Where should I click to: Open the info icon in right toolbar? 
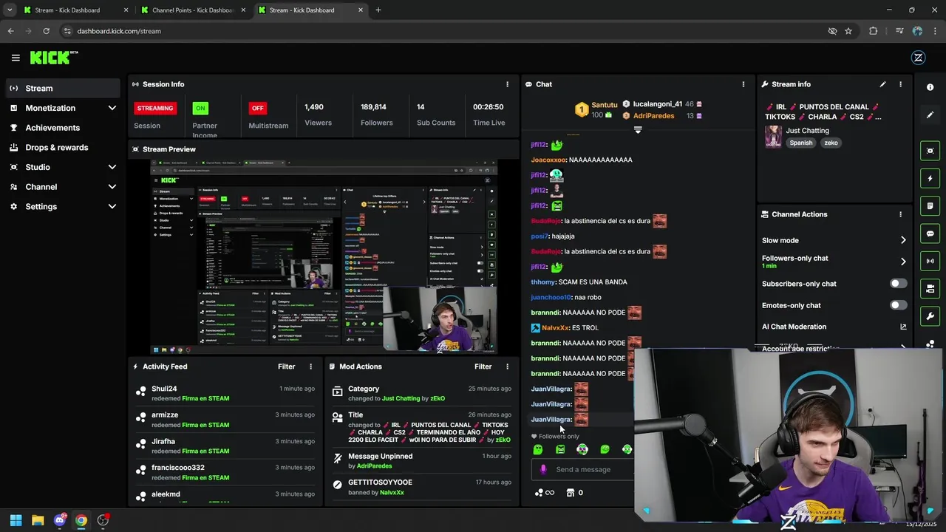930,87
